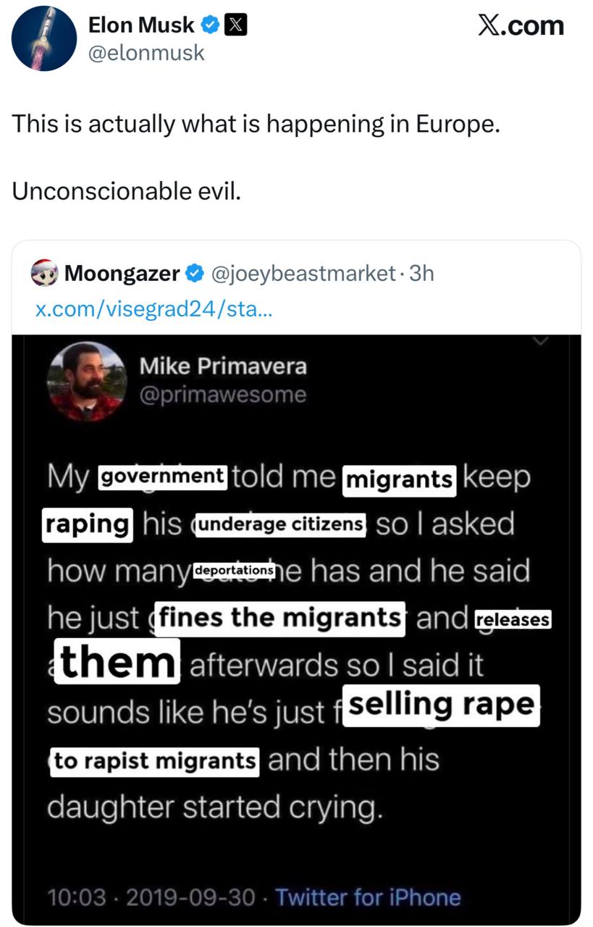593x927 pixels.
Task: Click Moongazer's small profile avatar
Action: 45,274
